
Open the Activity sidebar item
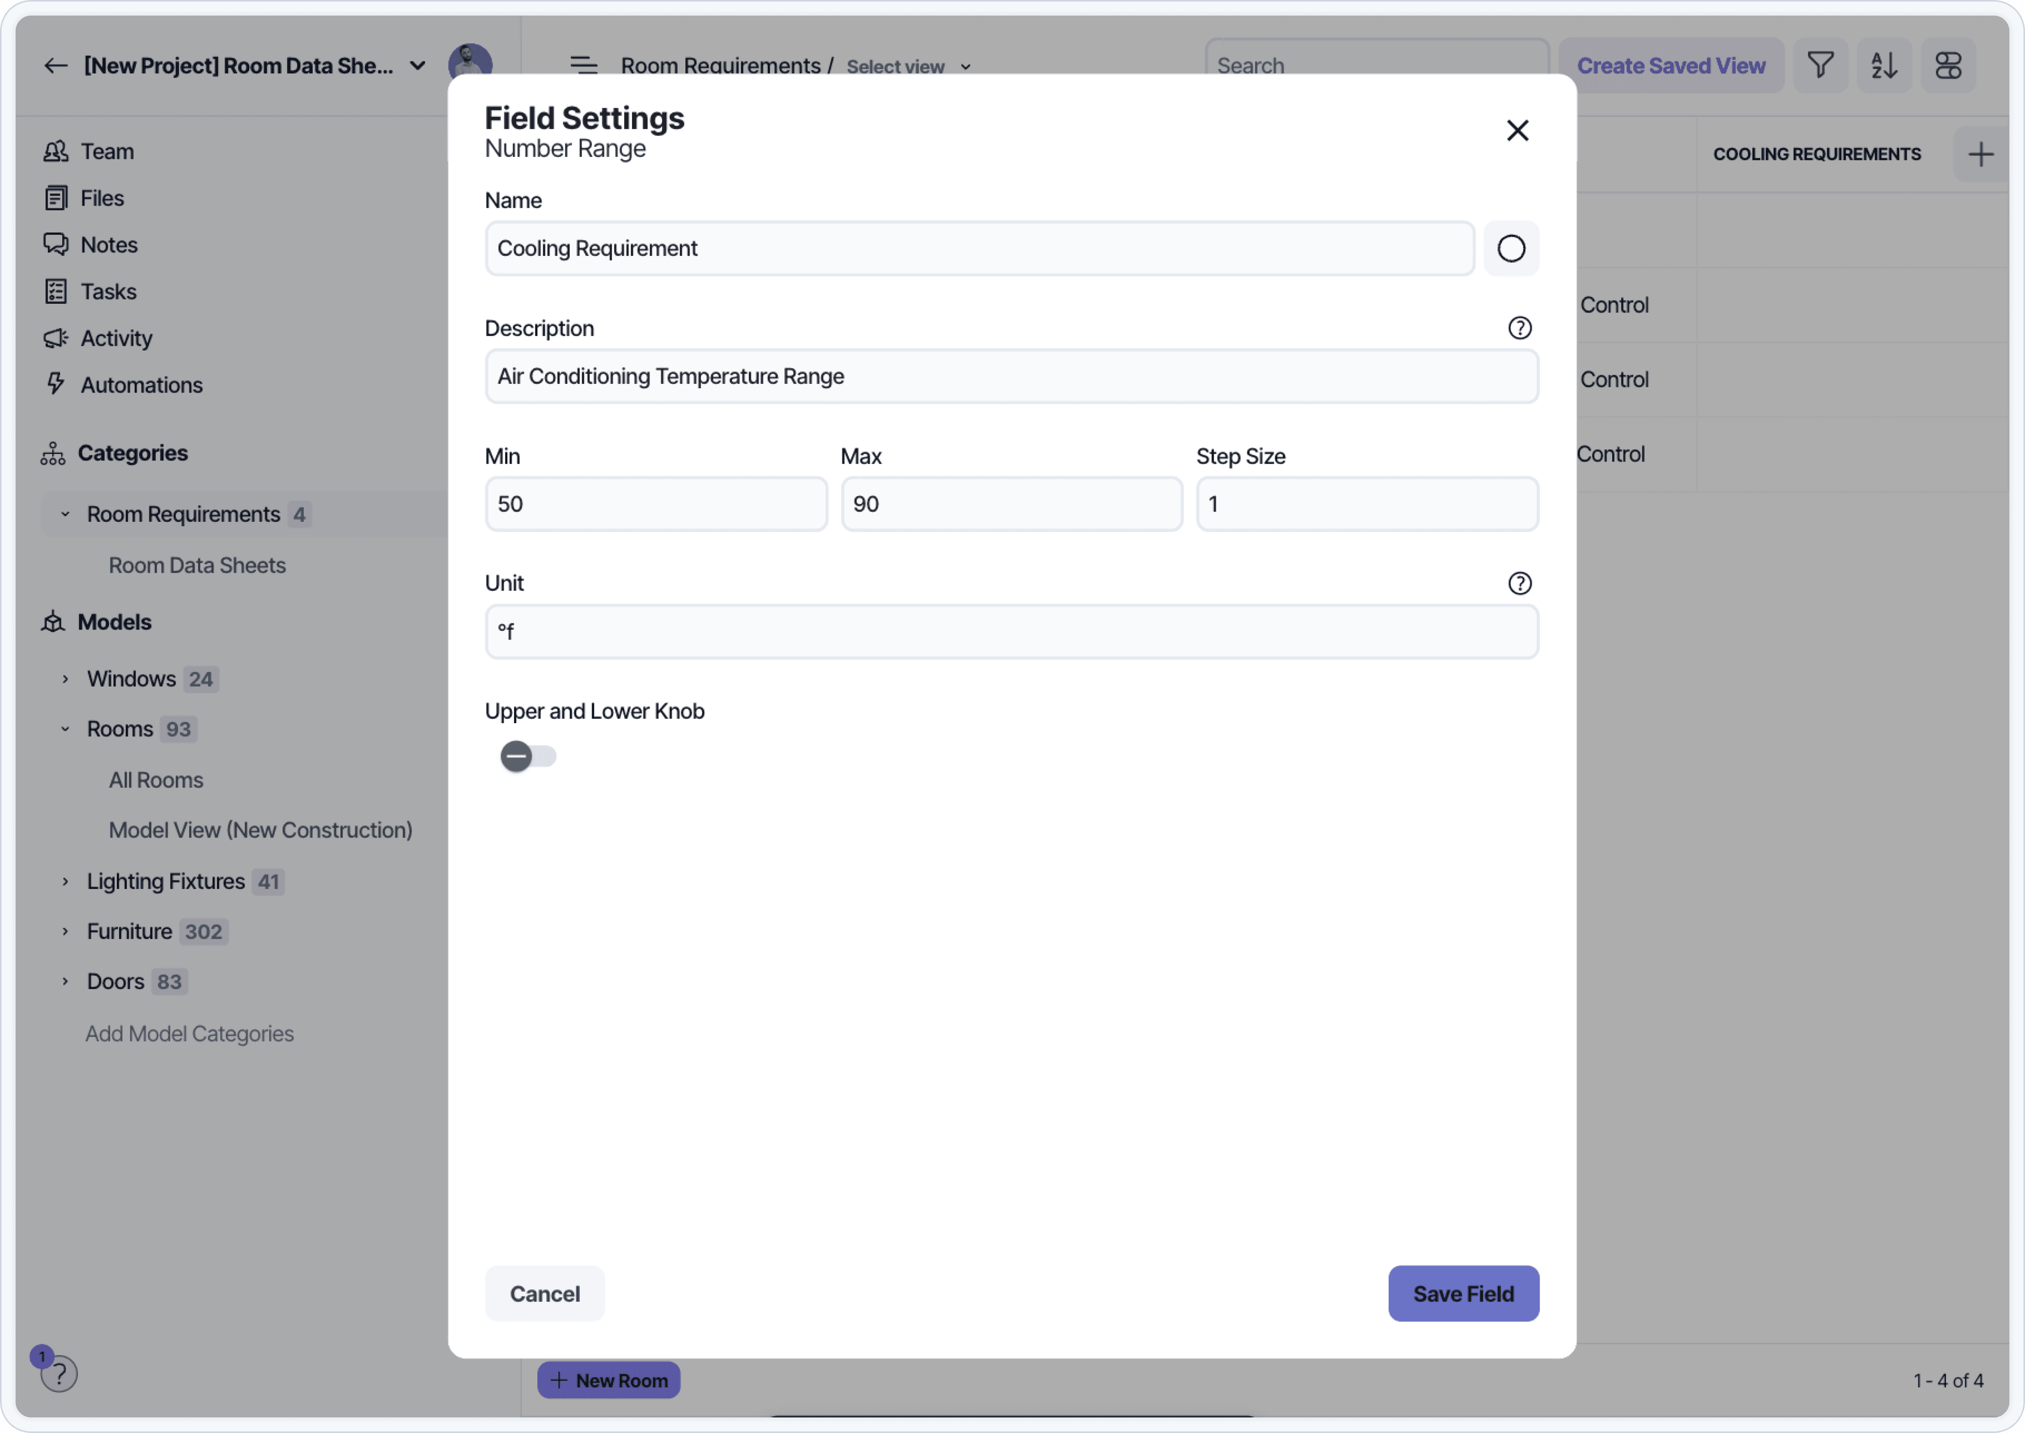tap(116, 338)
